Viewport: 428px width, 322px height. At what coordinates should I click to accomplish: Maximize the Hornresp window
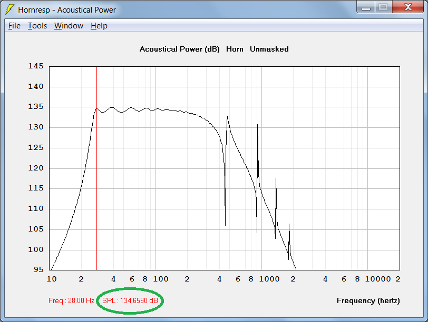click(383, 7)
